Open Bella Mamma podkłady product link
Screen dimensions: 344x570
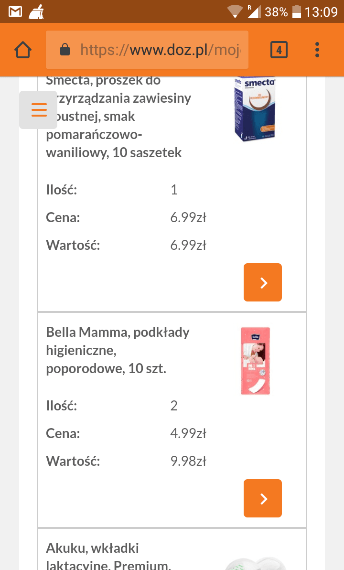(x=118, y=350)
